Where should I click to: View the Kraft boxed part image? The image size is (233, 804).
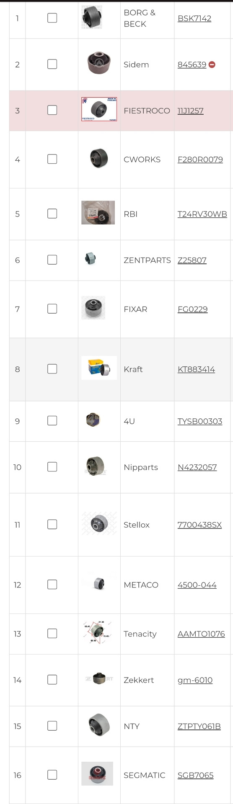99,368
